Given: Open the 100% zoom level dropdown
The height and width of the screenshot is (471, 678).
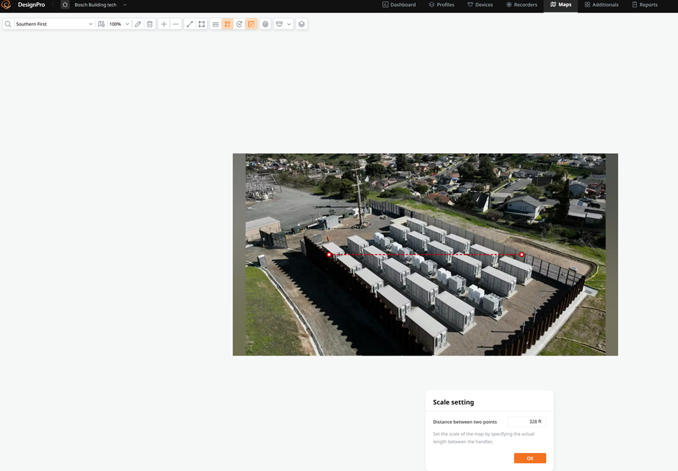Looking at the screenshot, I should (120, 24).
